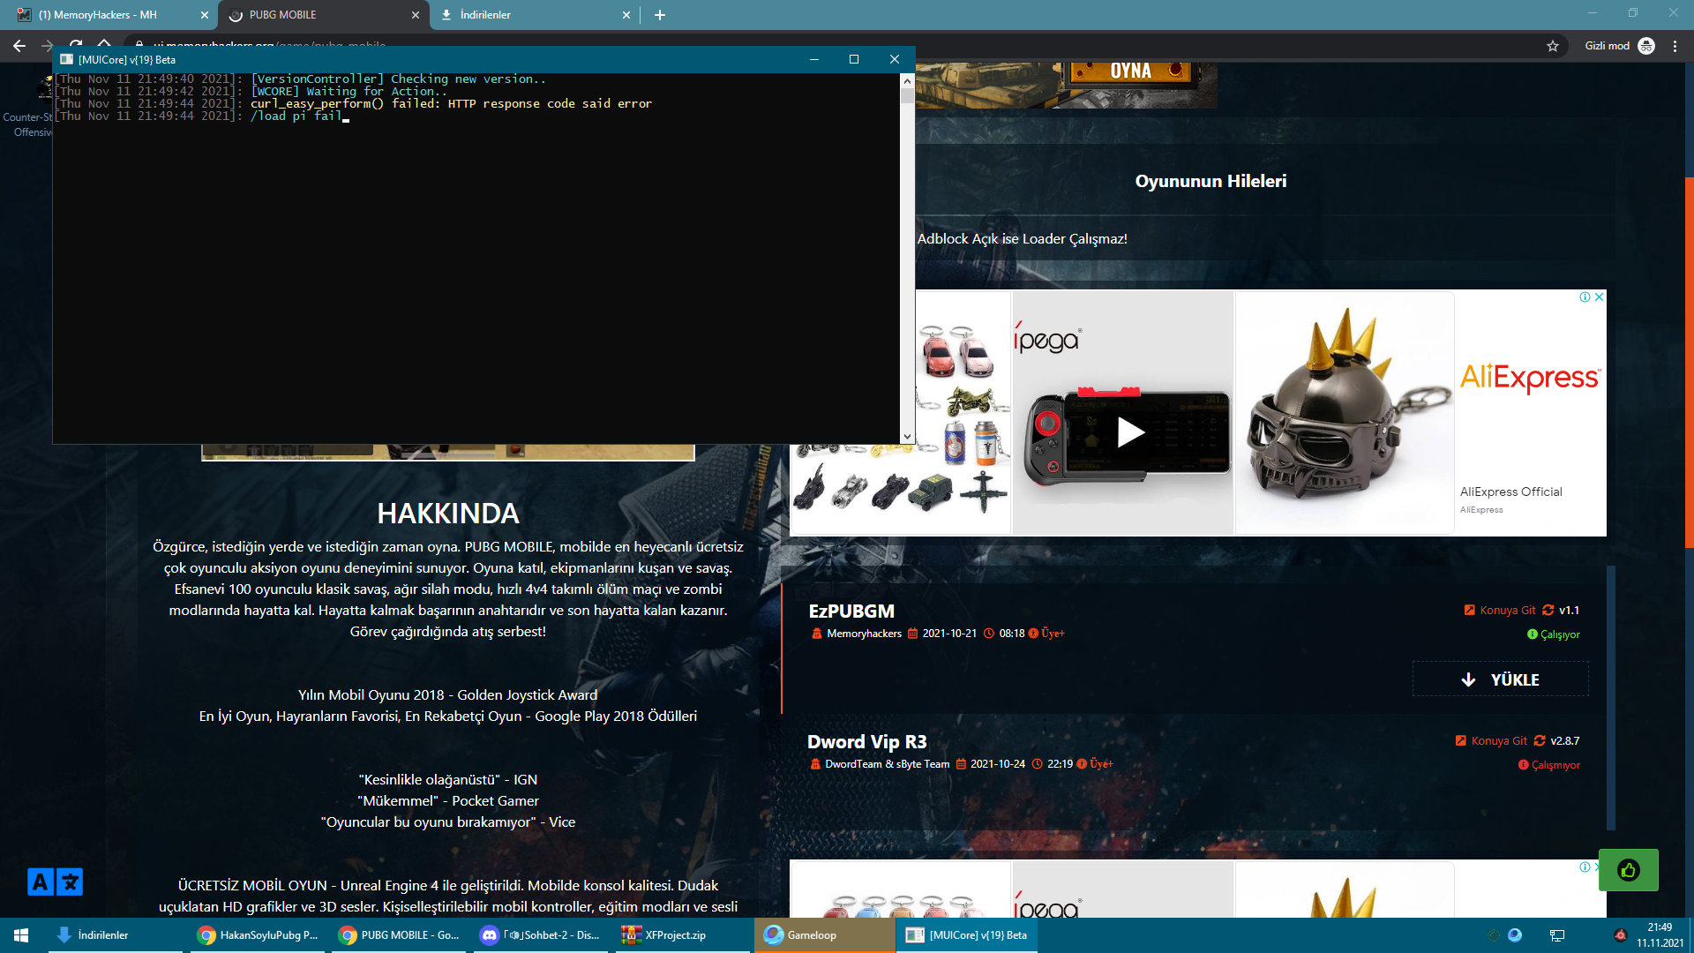Open HakanSoyluPubg Chrome window in taskbar

(258, 935)
